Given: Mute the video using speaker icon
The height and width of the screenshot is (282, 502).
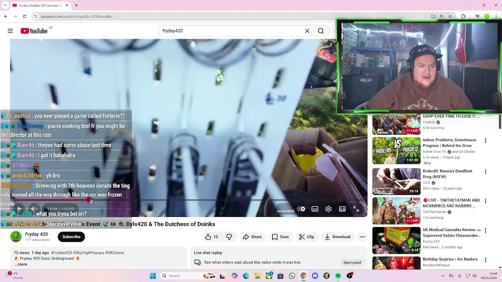Looking at the screenshot, I should point(34,209).
